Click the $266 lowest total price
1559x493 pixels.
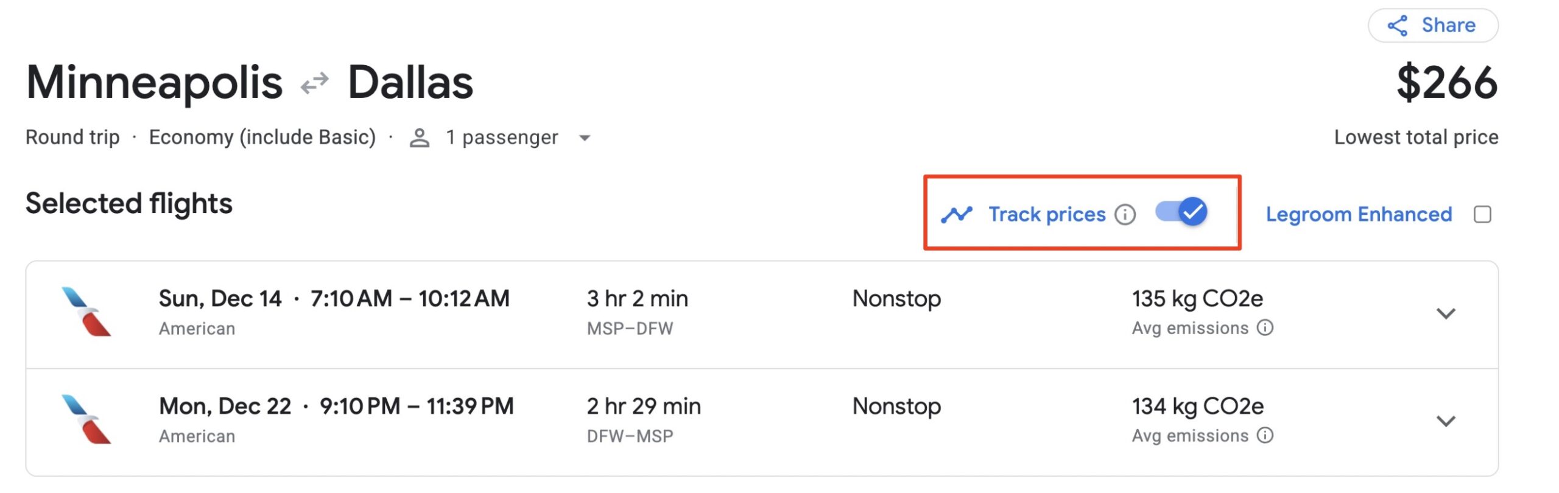[x=1446, y=83]
